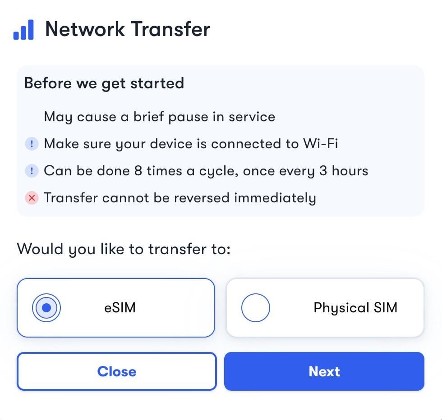Click the word Transfer in the dialog title

point(170,29)
